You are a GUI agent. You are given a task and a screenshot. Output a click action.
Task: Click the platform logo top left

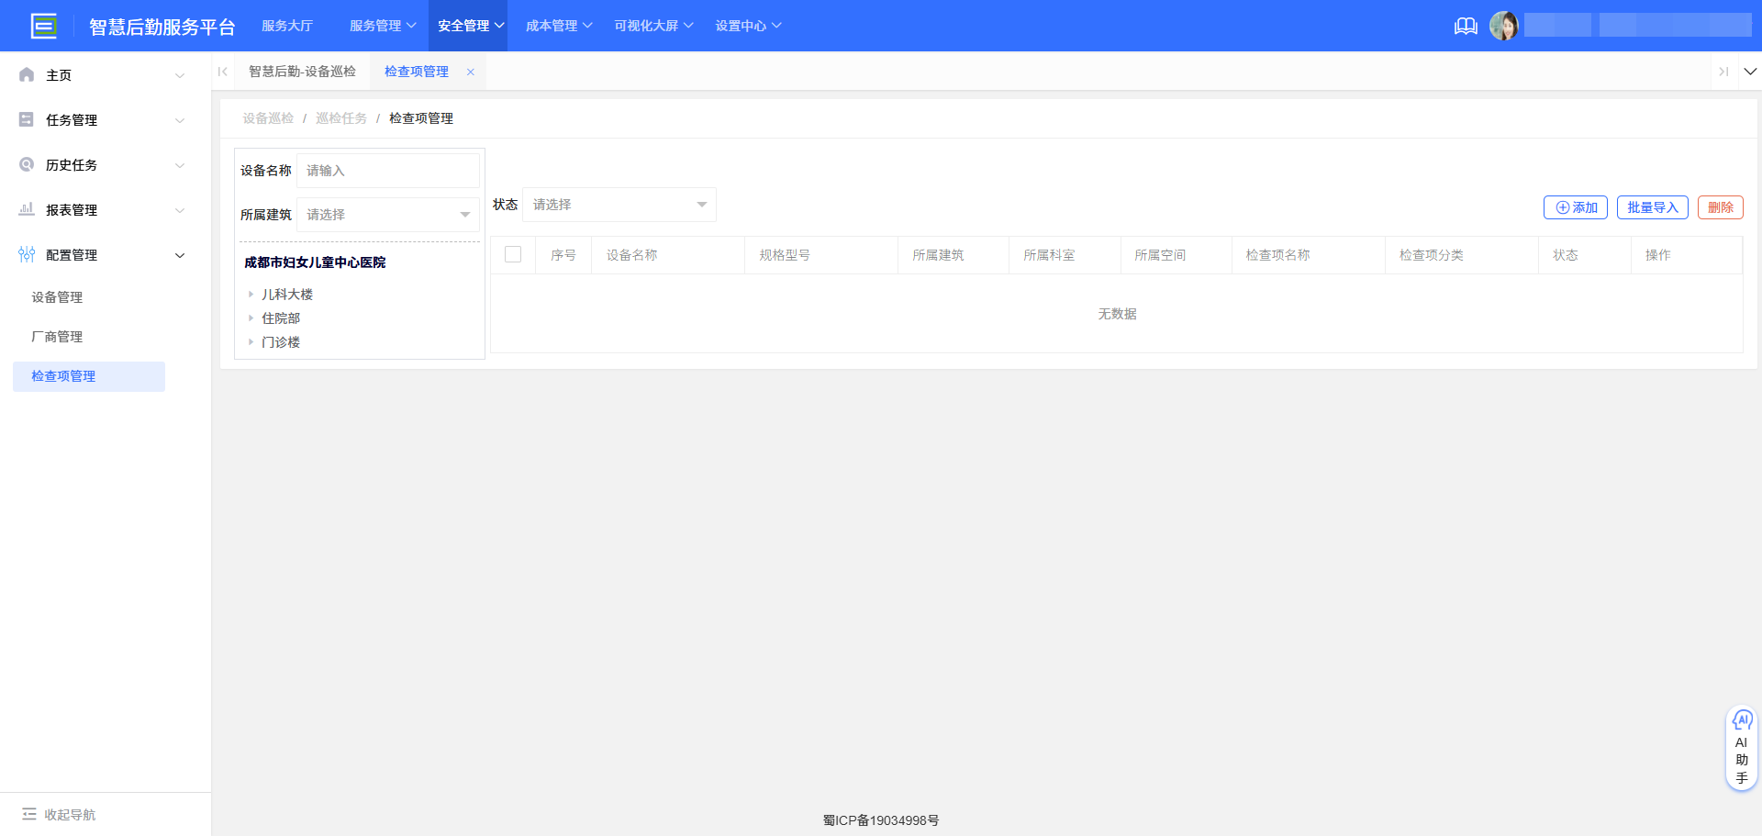[x=43, y=25]
